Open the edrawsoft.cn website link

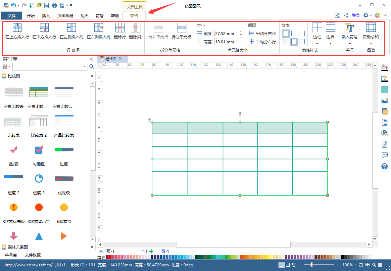pos(29,265)
